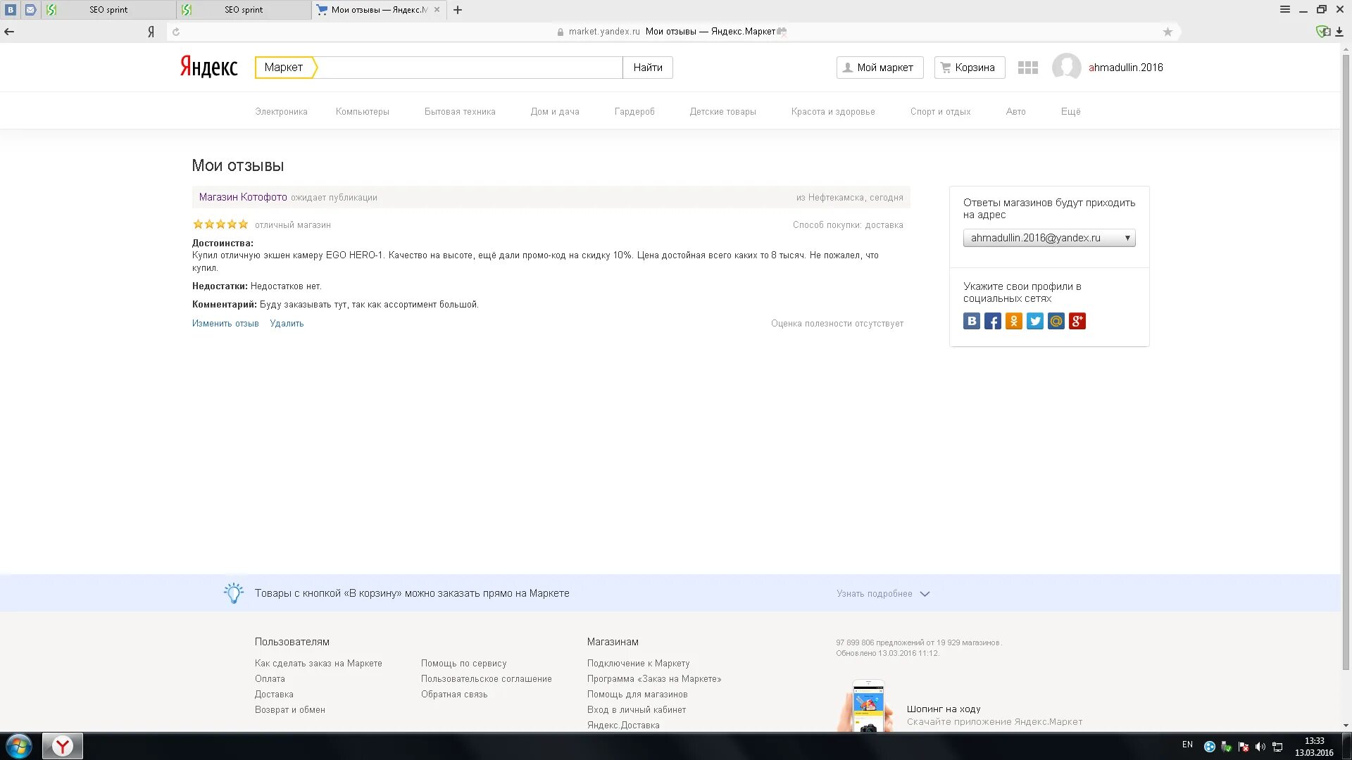Open Как сделать заказ на Маркете

318,664
